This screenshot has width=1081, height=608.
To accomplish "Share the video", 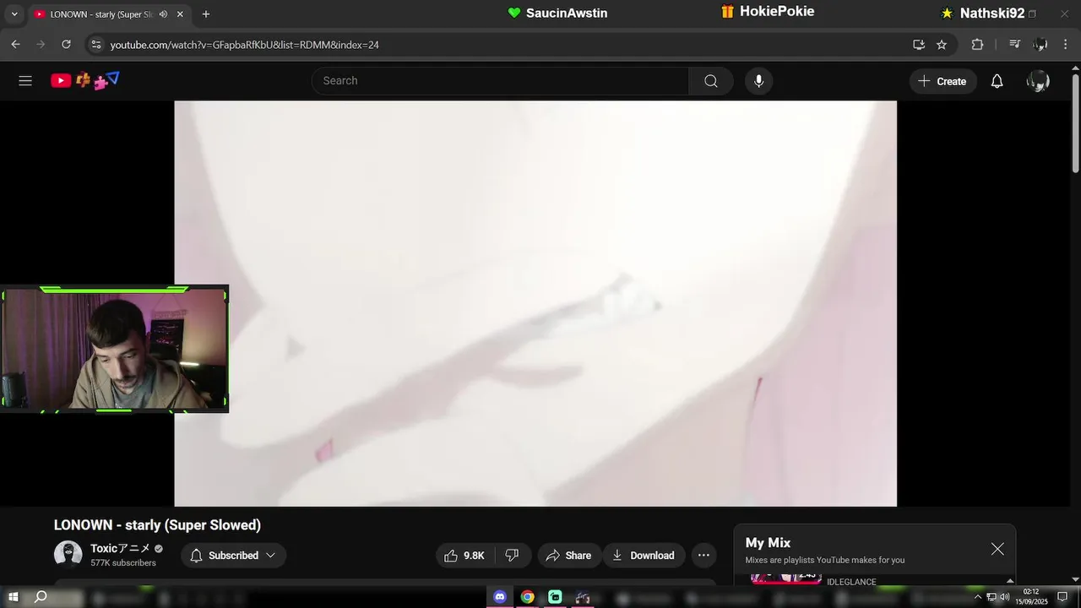I will pyautogui.click(x=568, y=556).
